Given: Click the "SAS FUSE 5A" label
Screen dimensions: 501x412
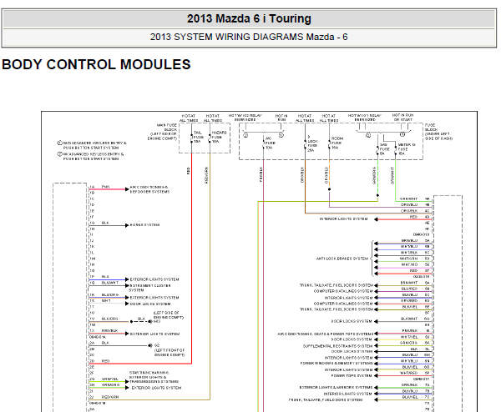Looking at the screenshot, I should [x=384, y=149].
